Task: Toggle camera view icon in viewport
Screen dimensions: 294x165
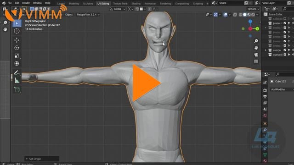Action: 256,55
